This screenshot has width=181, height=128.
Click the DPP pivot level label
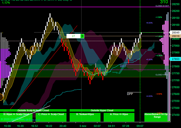coord(130,94)
